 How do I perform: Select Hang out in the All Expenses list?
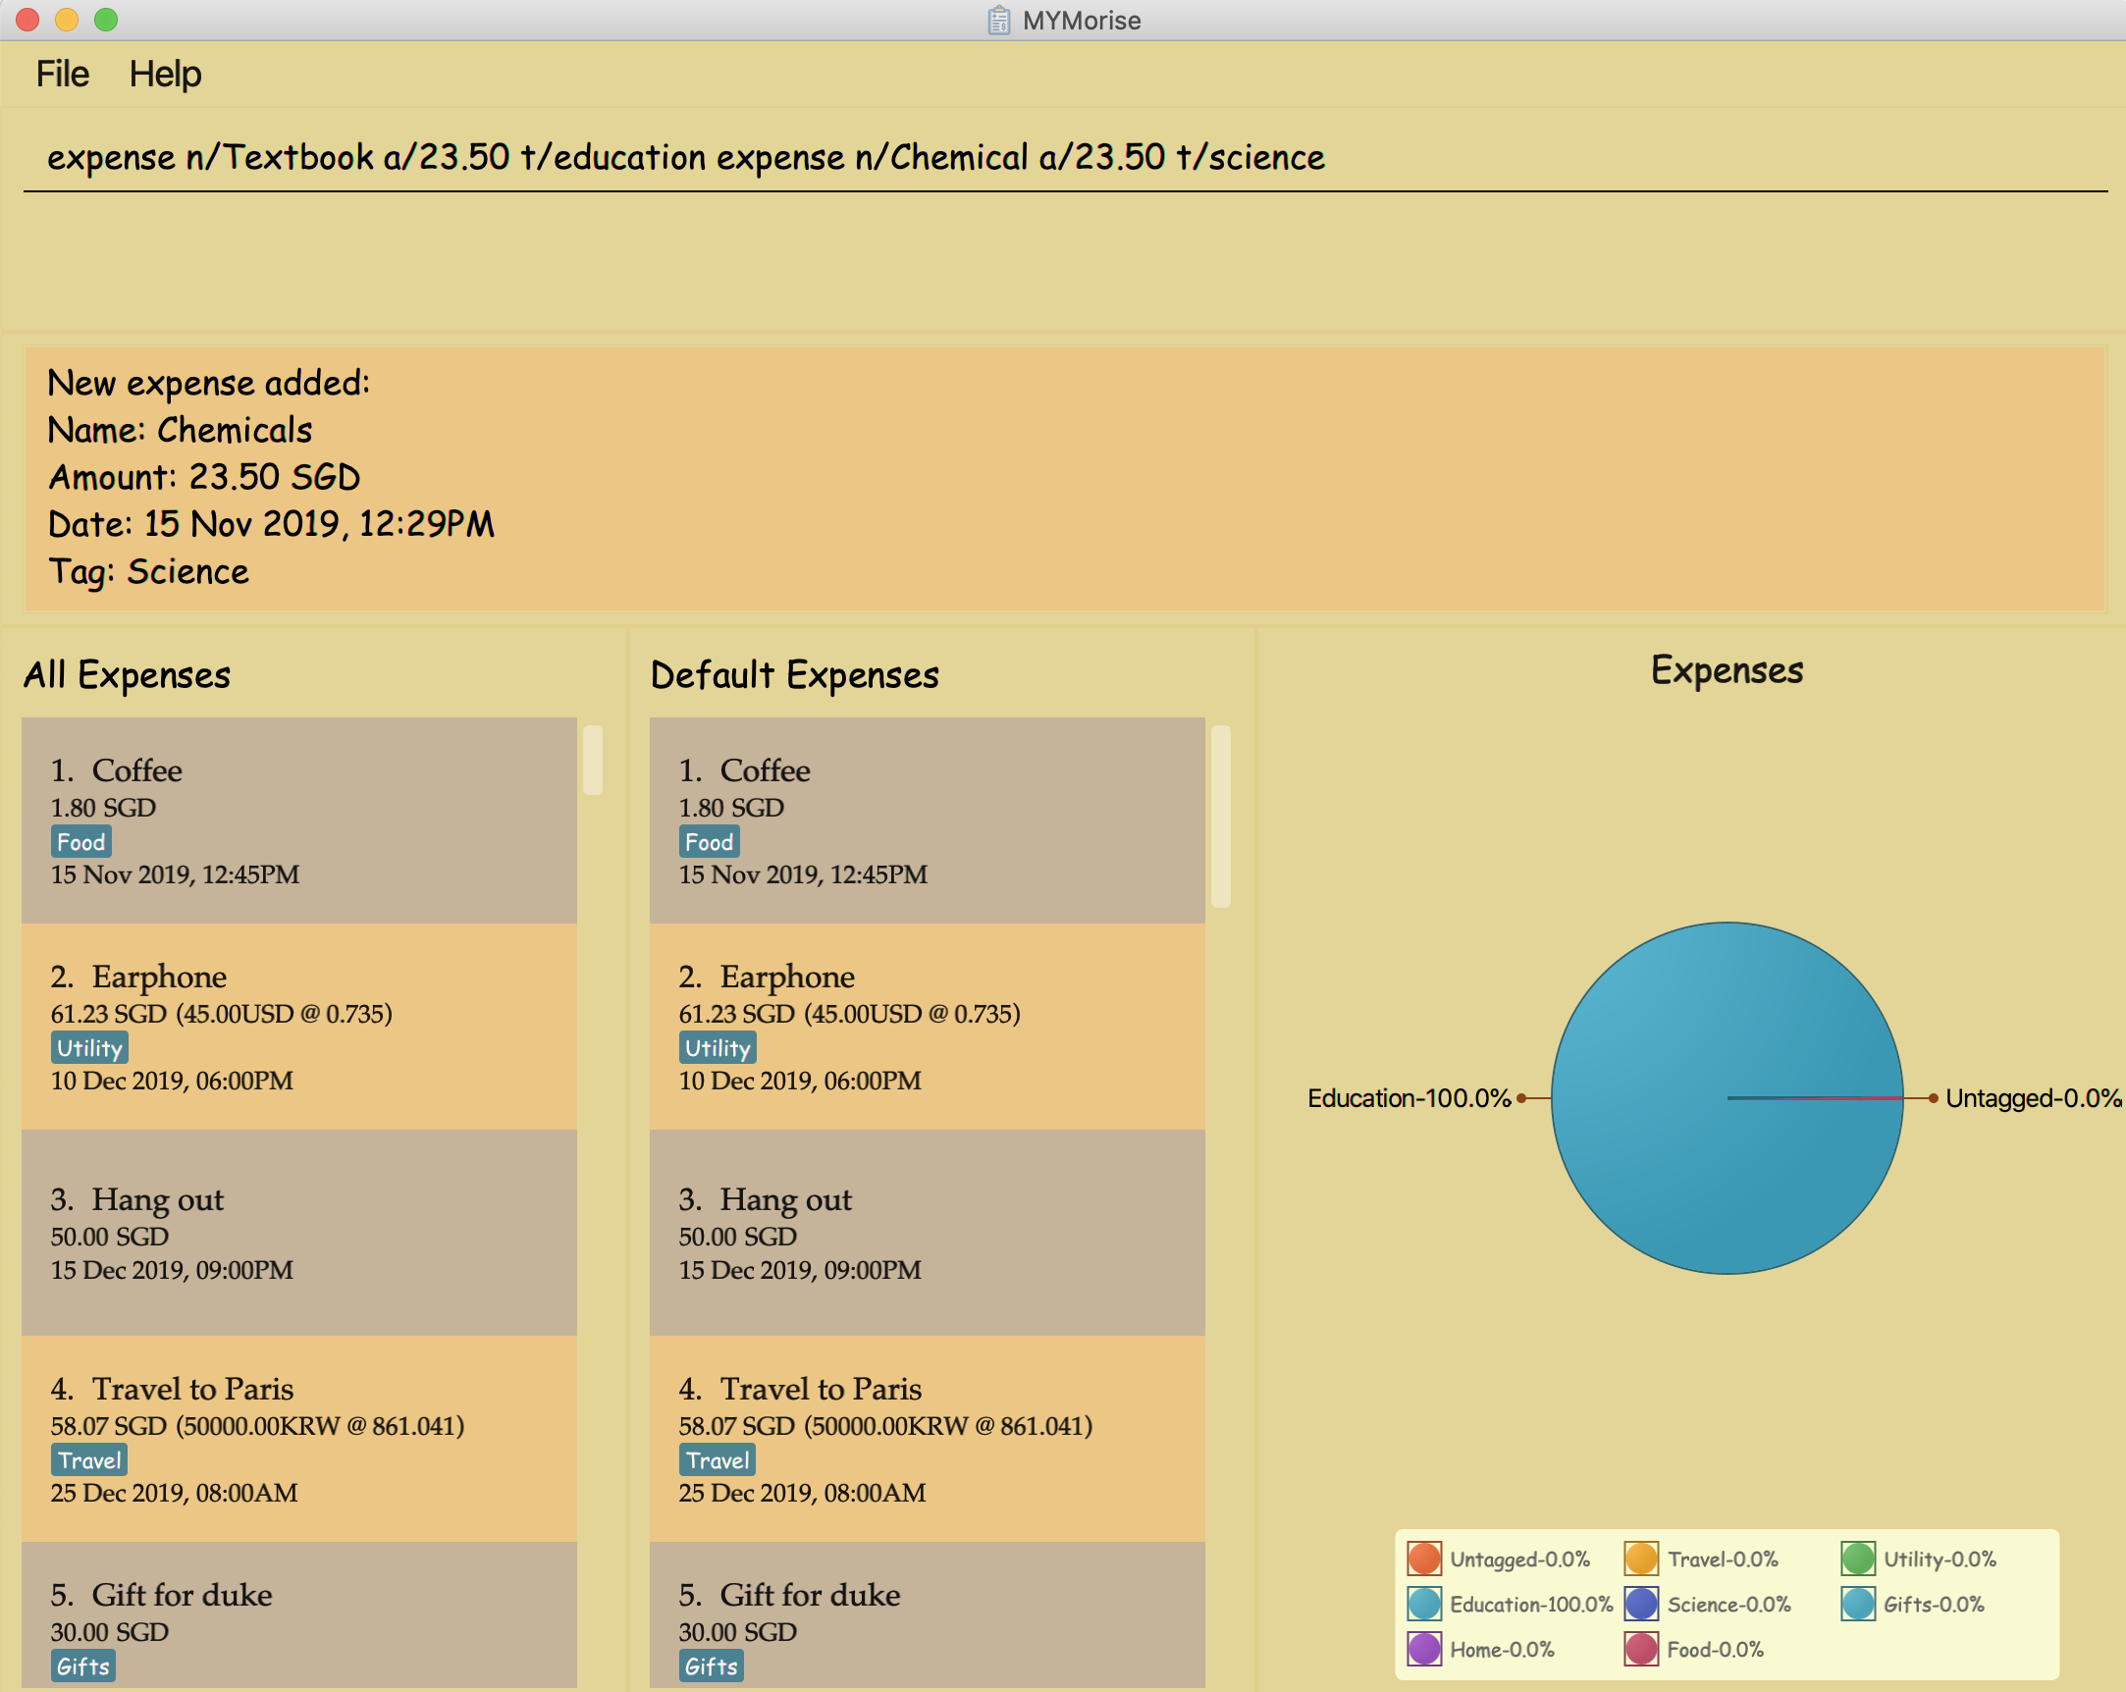[298, 1233]
